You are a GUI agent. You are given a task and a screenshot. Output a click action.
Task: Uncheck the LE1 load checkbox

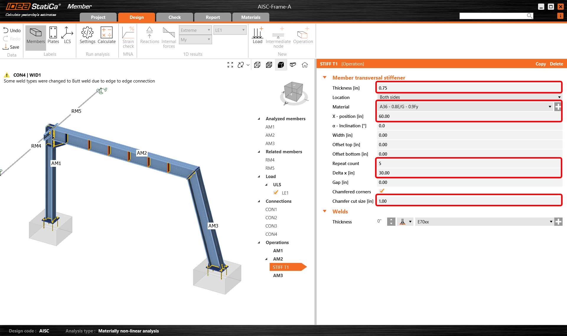coord(276,192)
